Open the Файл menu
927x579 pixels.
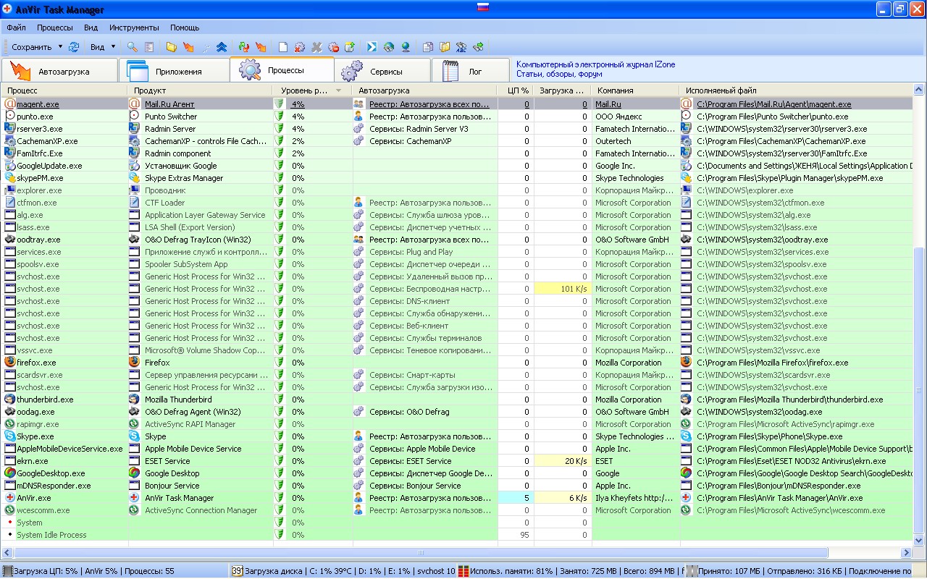pos(17,28)
